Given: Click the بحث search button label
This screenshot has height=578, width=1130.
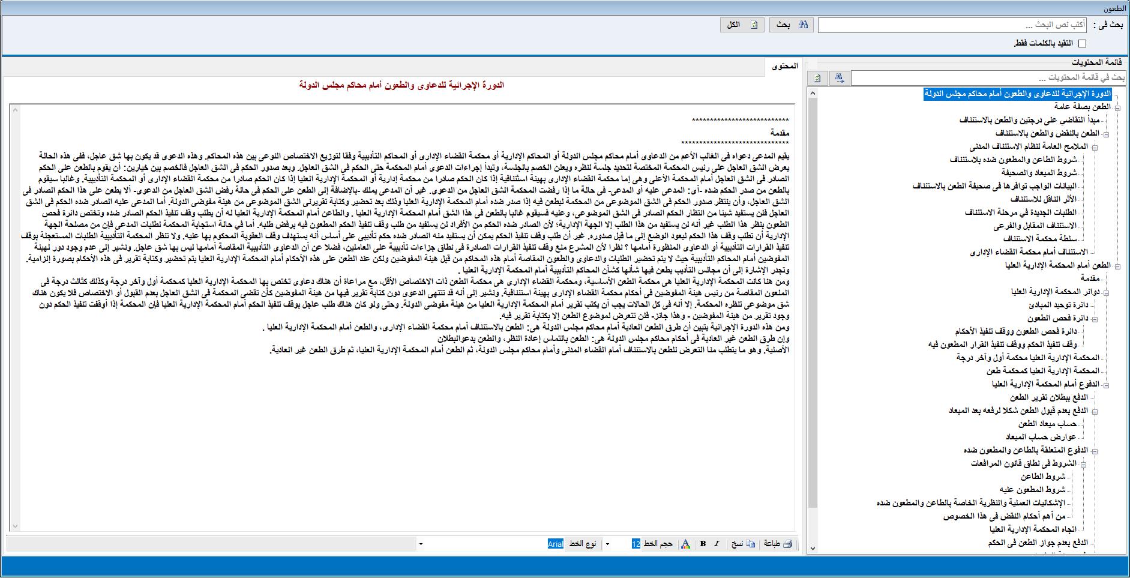Looking at the screenshot, I should point(783,25).
